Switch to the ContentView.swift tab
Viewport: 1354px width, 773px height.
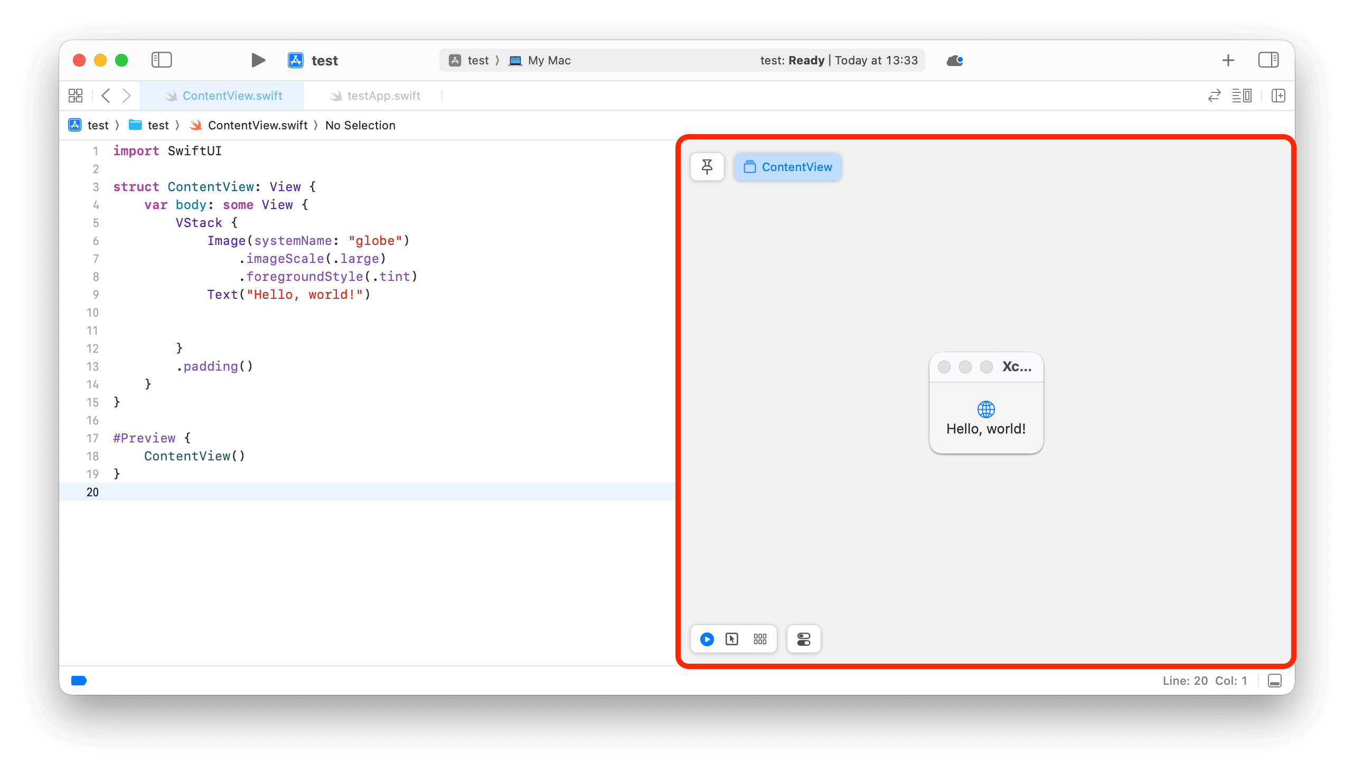(223, 96)
